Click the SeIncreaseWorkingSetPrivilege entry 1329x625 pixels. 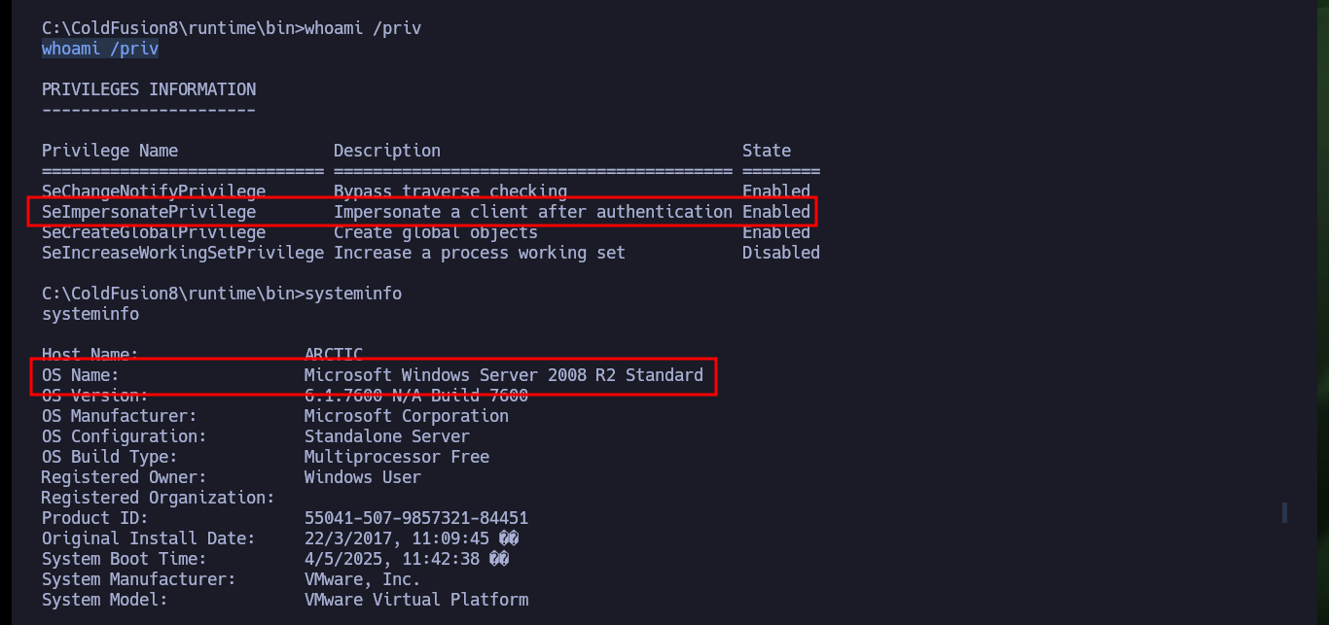tap(183, 253)
